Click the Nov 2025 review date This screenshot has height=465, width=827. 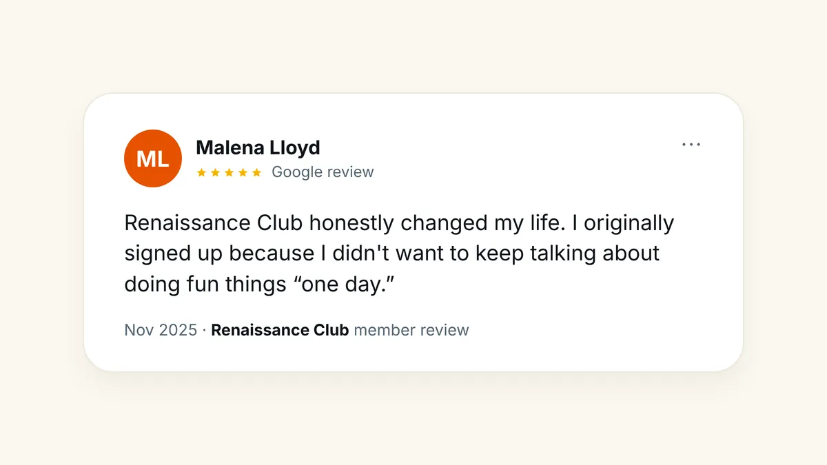pyautogui.click(x=161, y=330)
